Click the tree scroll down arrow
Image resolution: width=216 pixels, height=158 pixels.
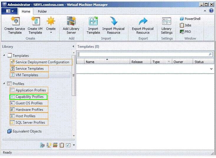[x=74, y=136]
